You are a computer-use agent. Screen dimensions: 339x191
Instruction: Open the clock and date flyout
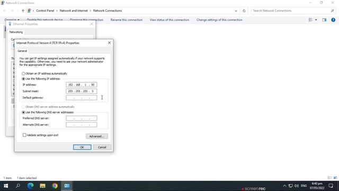click(x=317, y=186)
